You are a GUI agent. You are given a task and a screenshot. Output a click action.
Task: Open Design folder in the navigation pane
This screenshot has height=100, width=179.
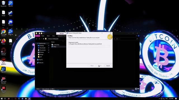[41, 54]
